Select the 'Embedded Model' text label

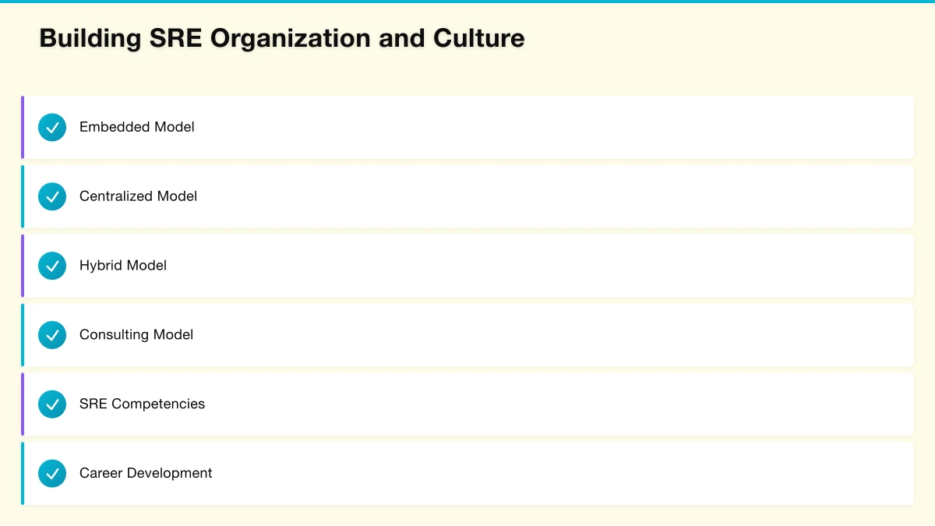tap(137, 127)
